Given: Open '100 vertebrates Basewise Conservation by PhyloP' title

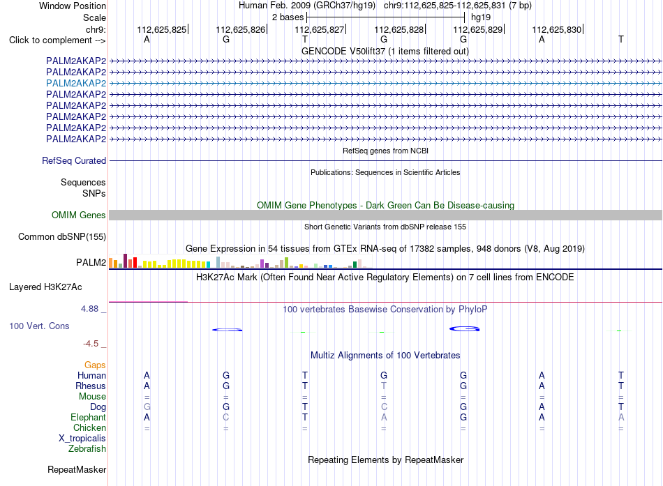Looking at the screenshot, I should pos(385,310).
